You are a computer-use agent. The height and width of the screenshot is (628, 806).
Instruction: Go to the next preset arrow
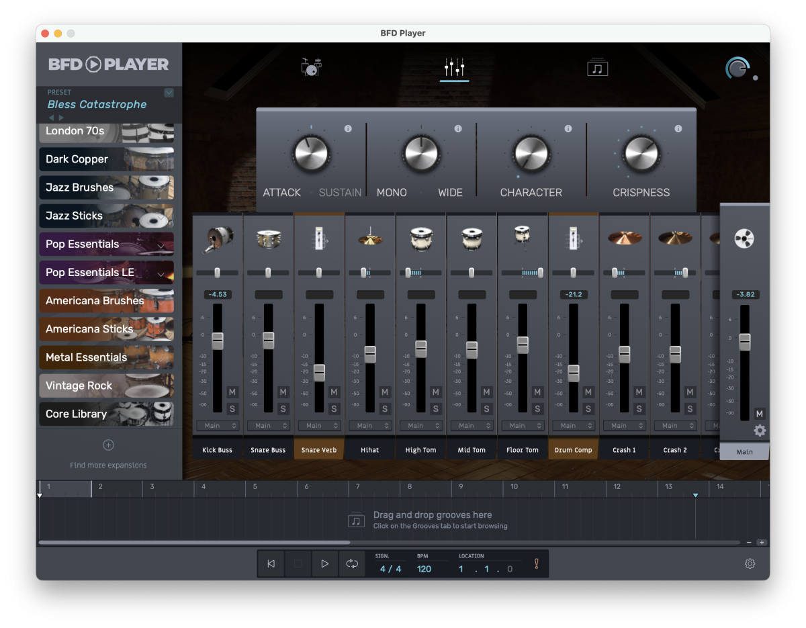point(62,118)
